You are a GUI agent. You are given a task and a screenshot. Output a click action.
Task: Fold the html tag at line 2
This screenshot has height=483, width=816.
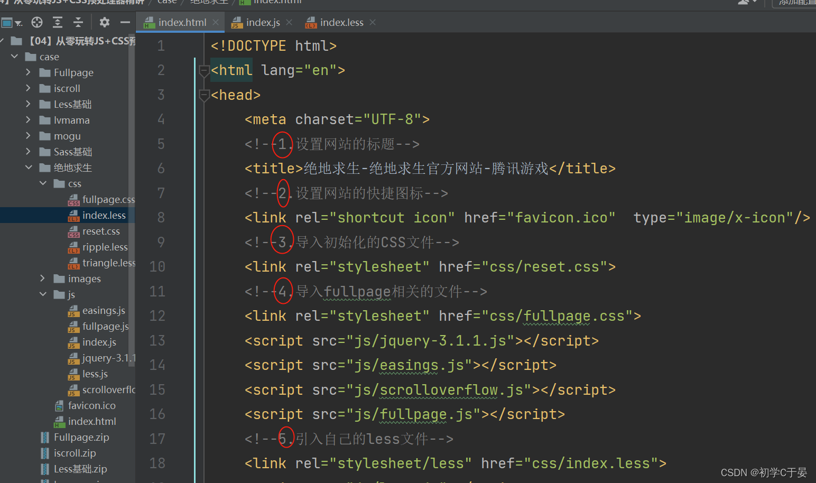pyautogui.click(x=204, y=71)
